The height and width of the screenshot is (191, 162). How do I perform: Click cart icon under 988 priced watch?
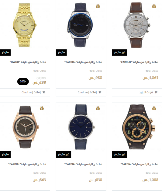[x=100, y=92]
